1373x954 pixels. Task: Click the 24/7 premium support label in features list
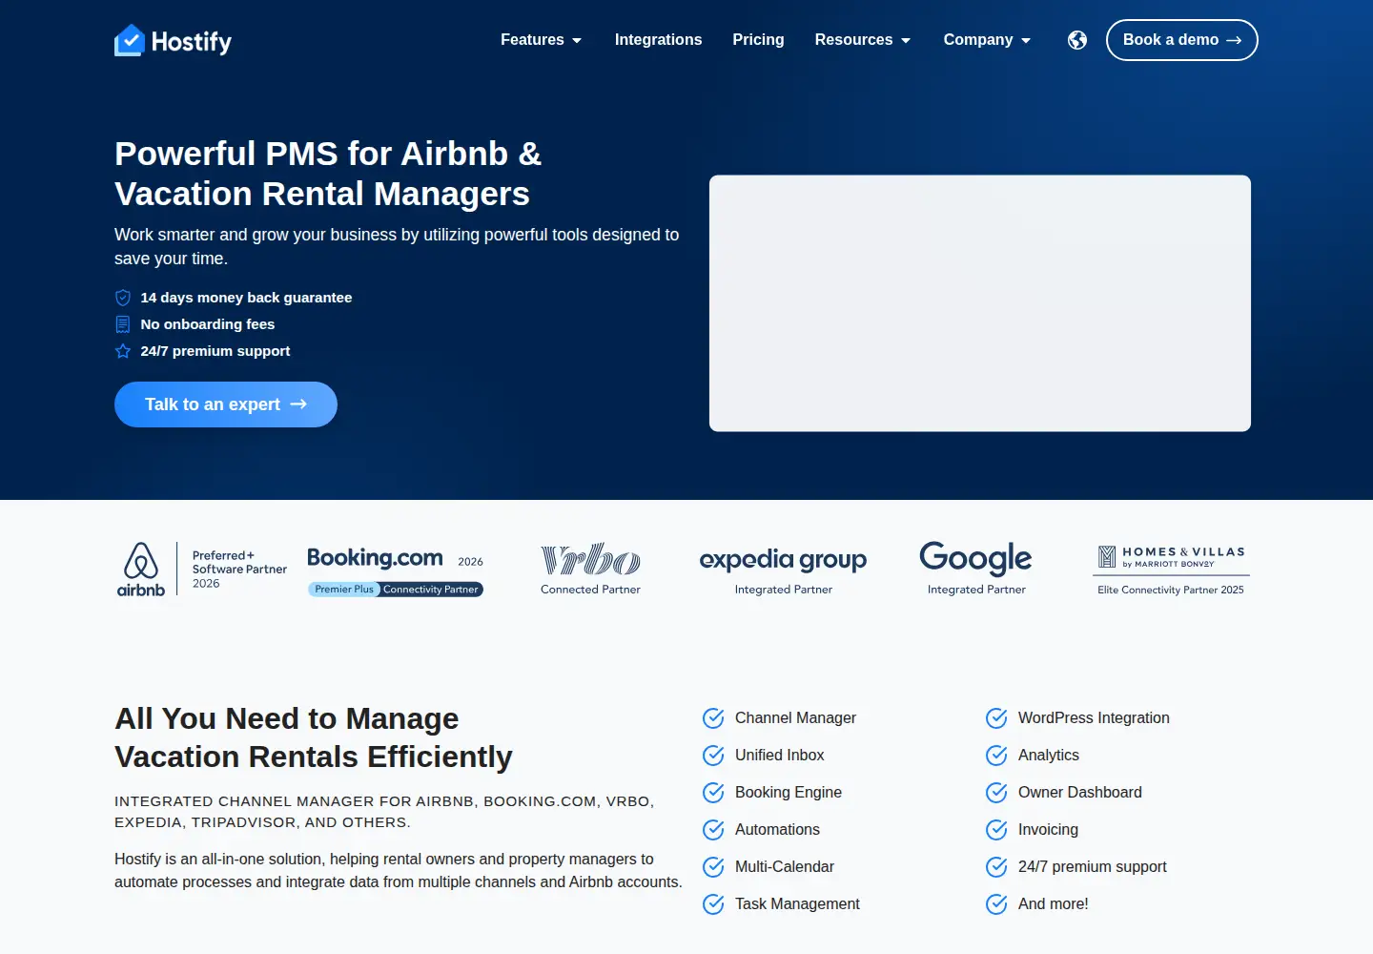coord(1093,867)
